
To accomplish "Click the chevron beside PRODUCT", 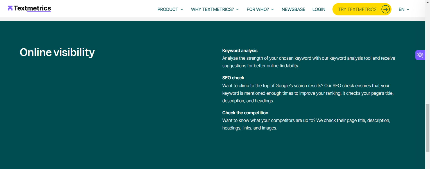I will tap(182, 10).
